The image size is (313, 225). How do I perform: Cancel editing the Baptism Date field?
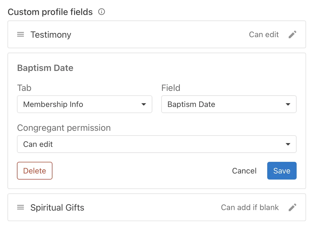244,171
